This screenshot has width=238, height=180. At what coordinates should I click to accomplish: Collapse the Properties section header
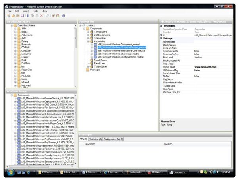pos(161,26)
